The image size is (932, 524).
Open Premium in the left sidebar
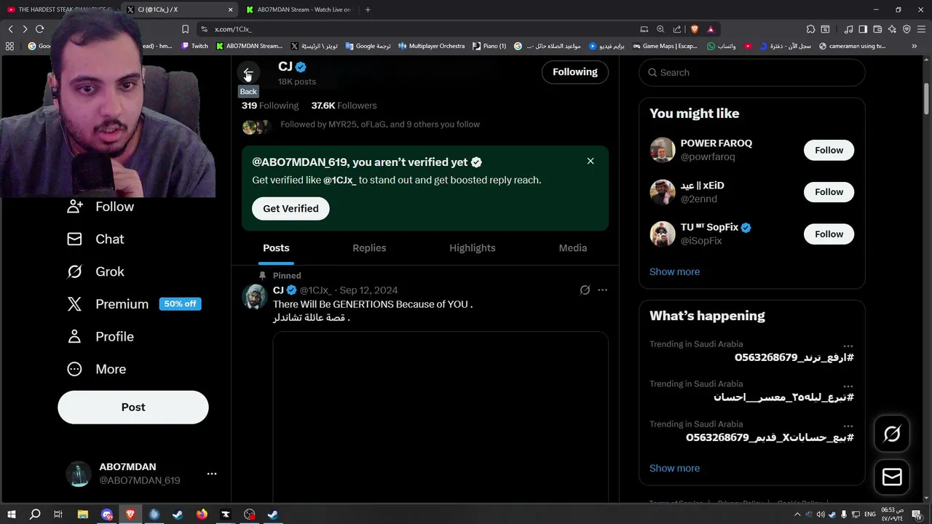133,304
